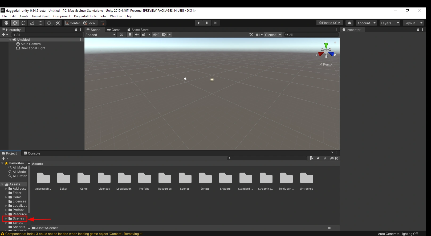This screenshot has height=236, width=431.
Task: Open the Window menu
Action: pos(116,16)
